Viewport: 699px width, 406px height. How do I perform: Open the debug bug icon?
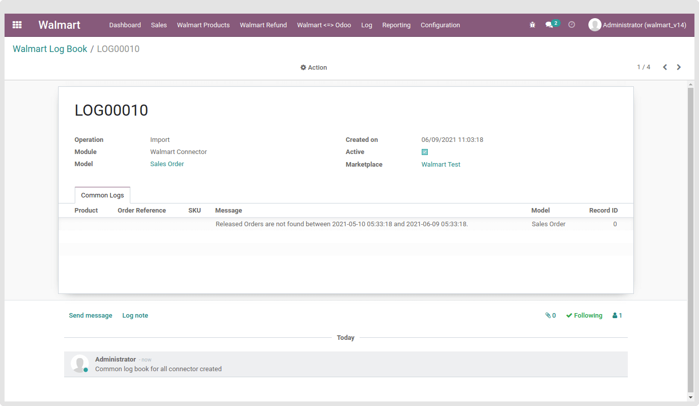(x=532, y=25)
